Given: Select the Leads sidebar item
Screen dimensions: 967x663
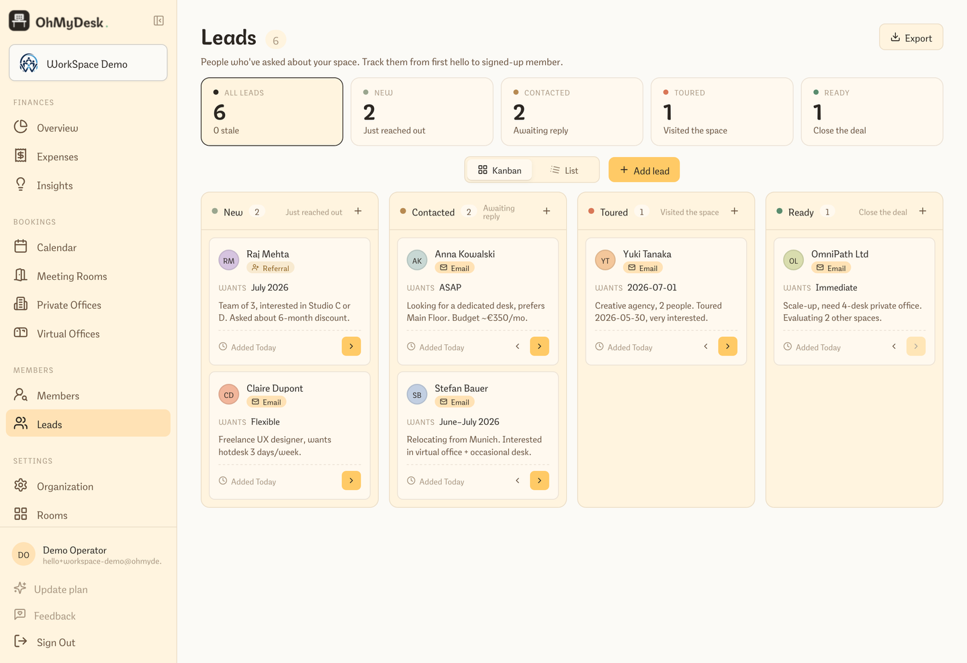Looking at the screenshot, I should click(88, 423).
